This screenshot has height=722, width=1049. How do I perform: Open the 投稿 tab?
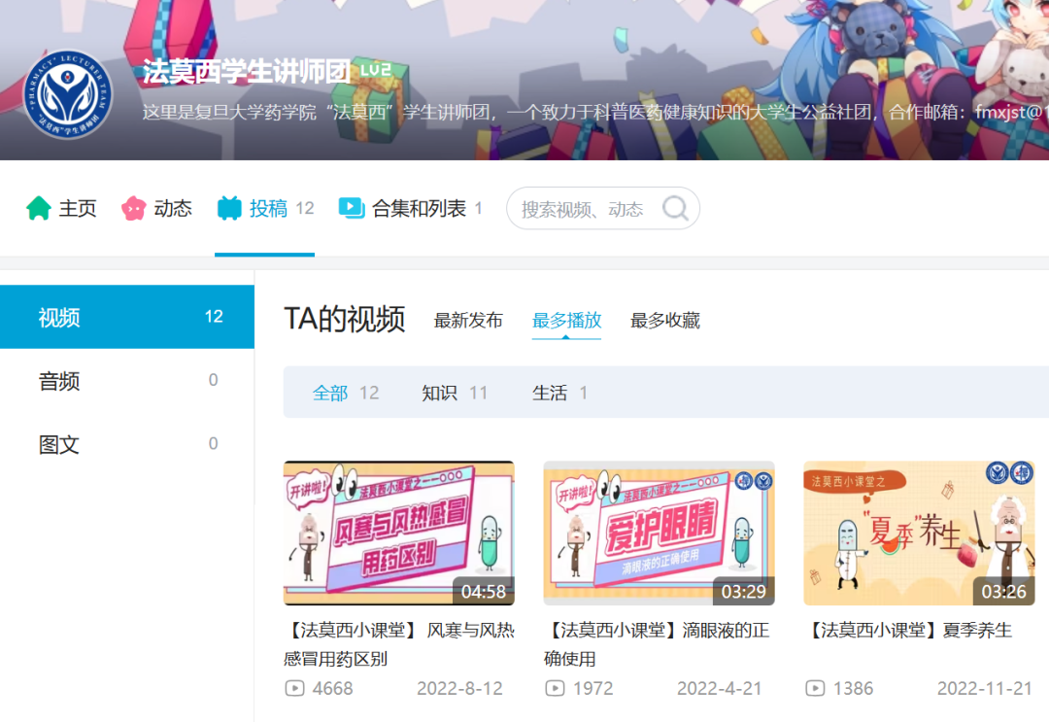(x=265, y=208)
